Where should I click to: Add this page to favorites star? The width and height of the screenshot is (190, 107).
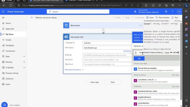click(138, 5)
